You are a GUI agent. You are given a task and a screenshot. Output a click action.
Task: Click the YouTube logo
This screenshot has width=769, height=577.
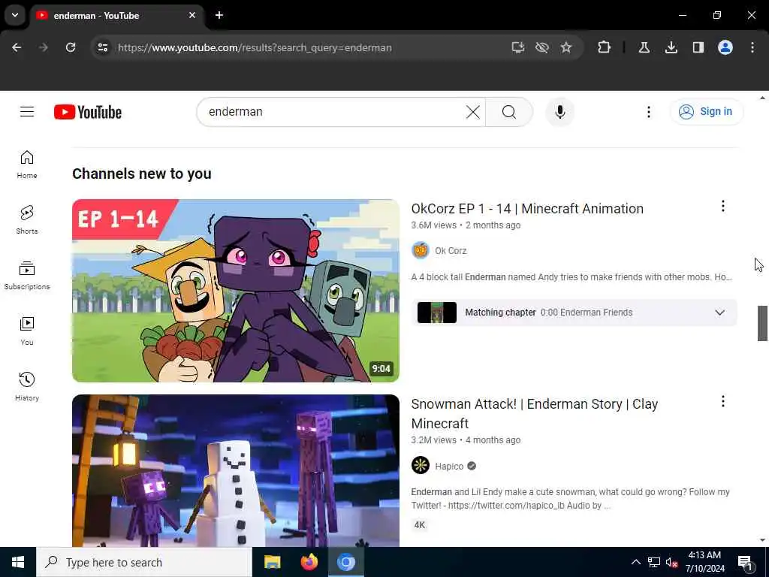tap(88, 112)
